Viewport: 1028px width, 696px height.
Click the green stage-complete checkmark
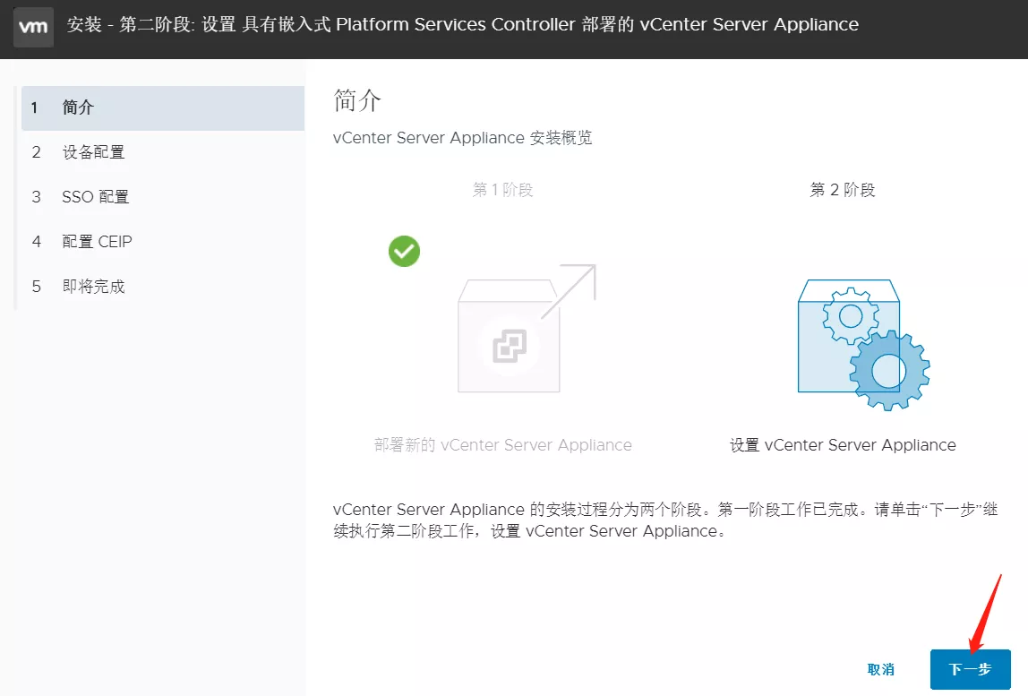(x=404, y=251)
